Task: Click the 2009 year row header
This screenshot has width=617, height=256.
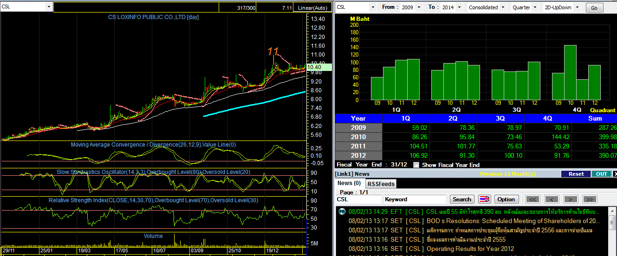Action: [358, 128]
